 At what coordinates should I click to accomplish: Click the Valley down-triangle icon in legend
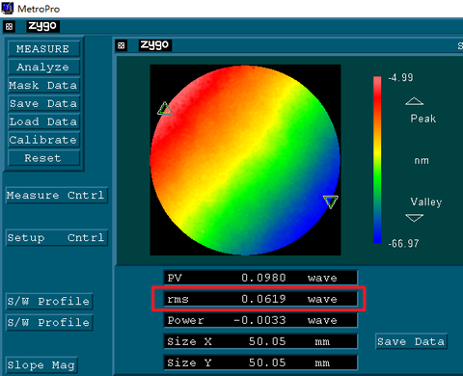pos(414,218)
